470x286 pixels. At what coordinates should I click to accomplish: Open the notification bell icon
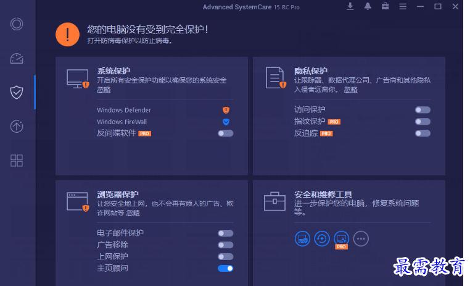pyautogui.click(x=368, y=6)
